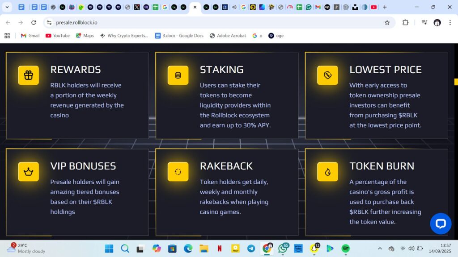Show hidden system tray icons chevron

coord(380,249)
